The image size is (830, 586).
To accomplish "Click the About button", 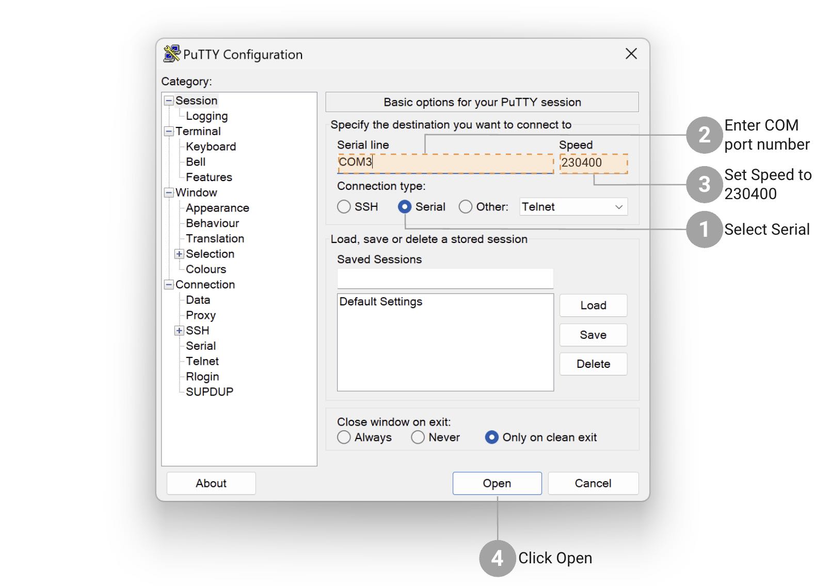I will point(211,483).
